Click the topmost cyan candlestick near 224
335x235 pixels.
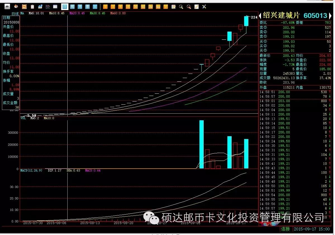[x=246, y=21]
